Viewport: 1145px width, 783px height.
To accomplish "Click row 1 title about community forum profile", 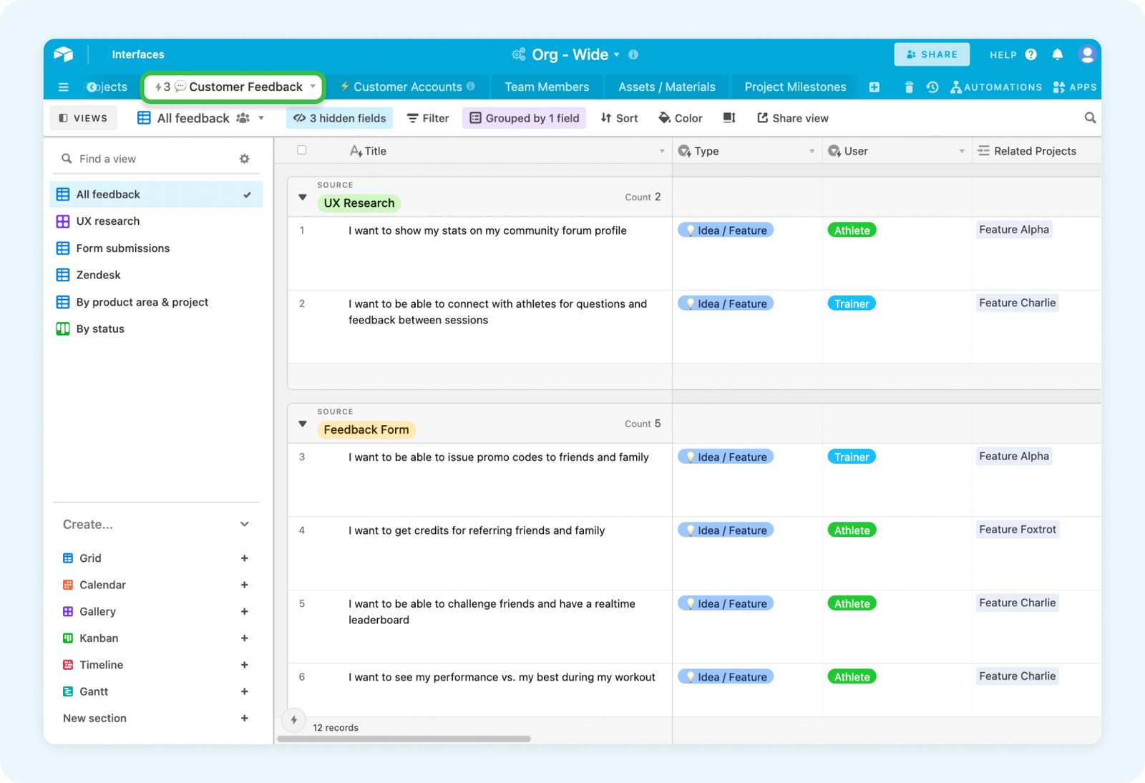I will click(x=487, y=230).
